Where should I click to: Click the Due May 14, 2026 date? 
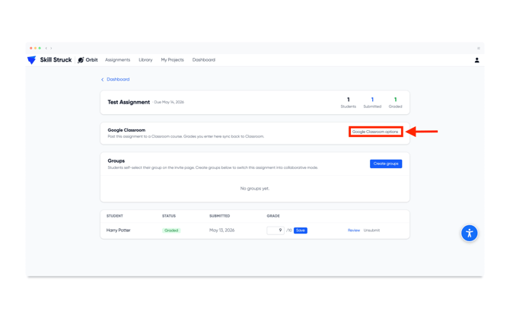pyautogui.click(x=169, y=102)
